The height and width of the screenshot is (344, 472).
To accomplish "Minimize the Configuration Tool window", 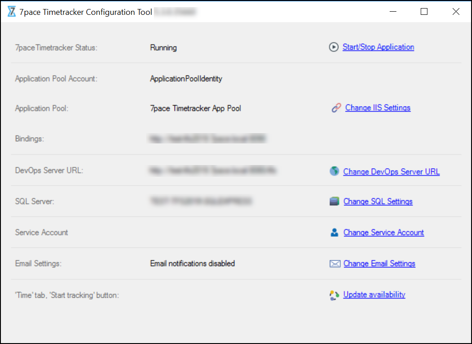I will [393, 11].
